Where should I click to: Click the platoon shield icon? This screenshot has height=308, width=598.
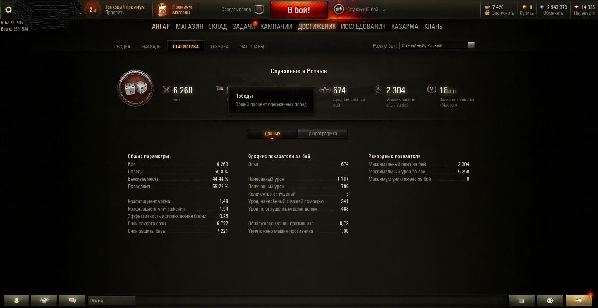259,10
